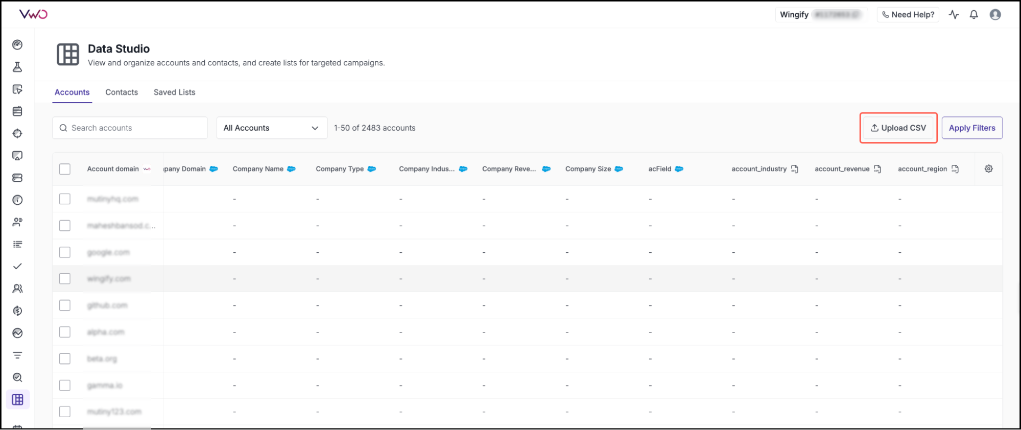Check the beta.org row checkbox
This screenshot has width=1021, height=430.
point(65,359)
